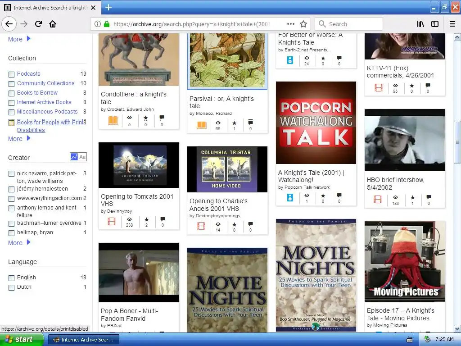Go back using the browser back arrow
461x346 pixels.
click(9, 24)
